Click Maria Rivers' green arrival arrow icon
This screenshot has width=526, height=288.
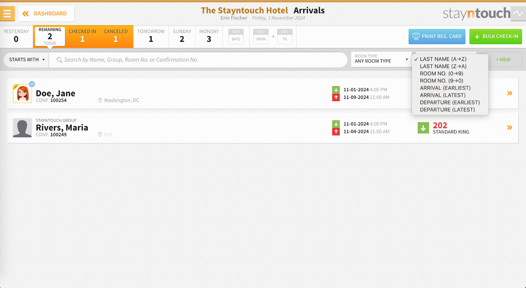click(336, 124)
